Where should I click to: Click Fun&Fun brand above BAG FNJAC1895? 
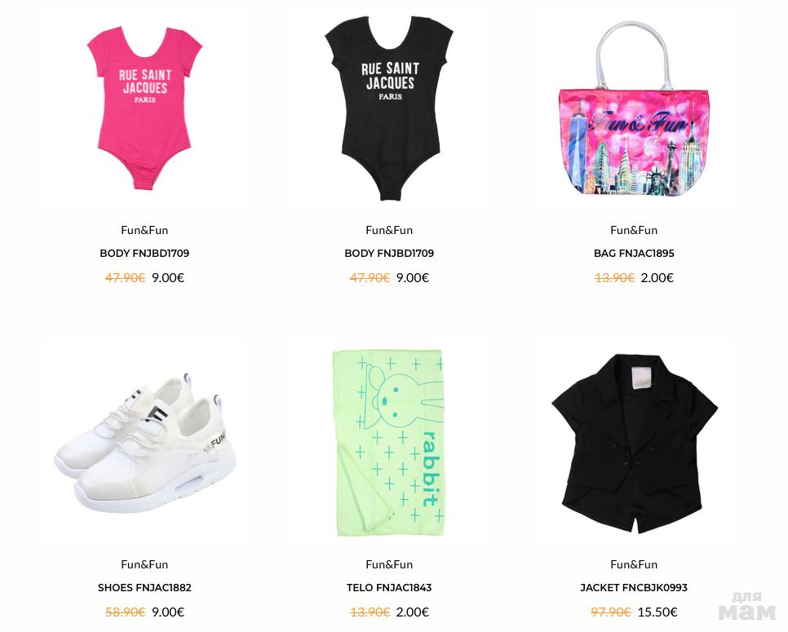(x=634, y=230)
